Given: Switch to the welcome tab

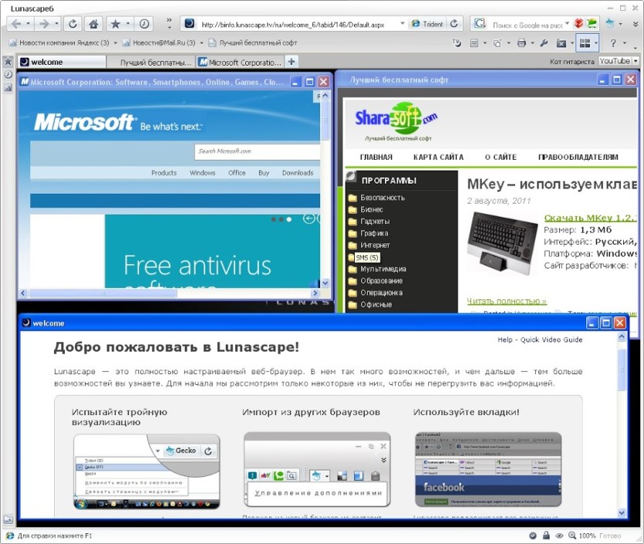Looking at the screenshot, I should (62, 62).
